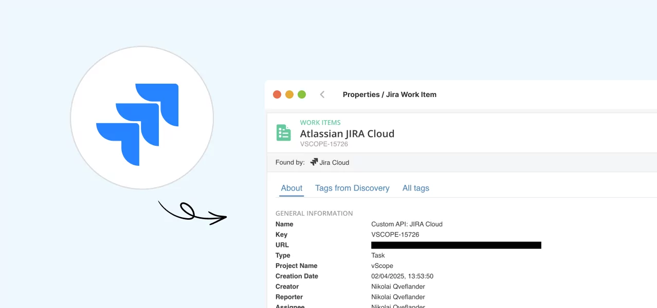Click the Creator field label

(x=287, y=286)
